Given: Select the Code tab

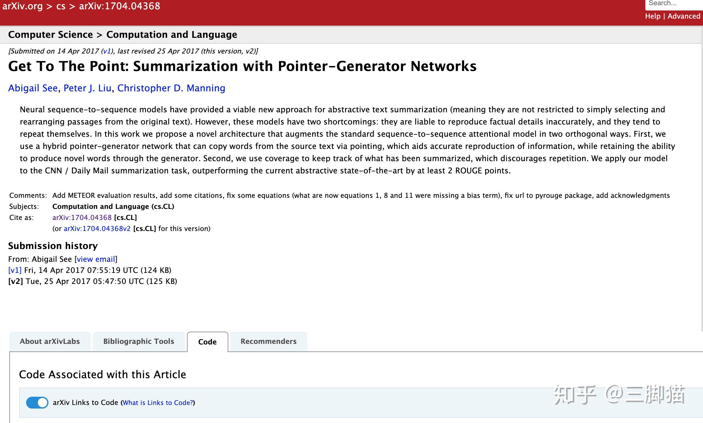Looking at the screenshot, I should 207,342.
